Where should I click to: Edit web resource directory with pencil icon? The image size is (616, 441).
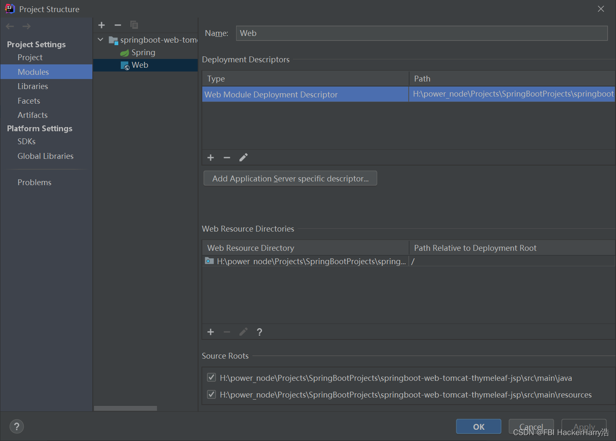click(x=243, y=332)
